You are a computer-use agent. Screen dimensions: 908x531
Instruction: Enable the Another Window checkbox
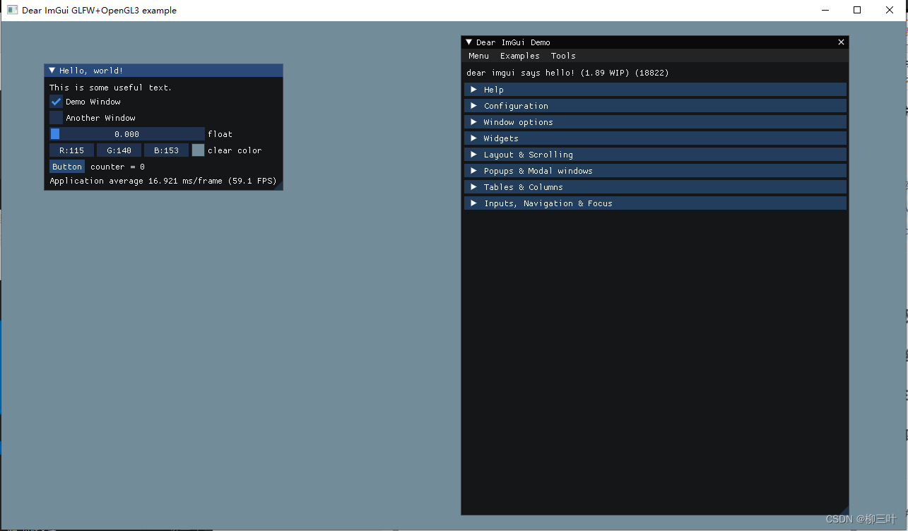point(56,117)
